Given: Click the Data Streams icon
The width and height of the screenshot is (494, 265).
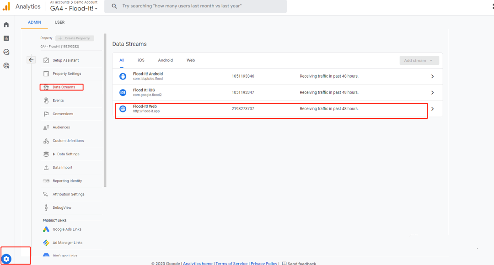Looking at the screenshot, I should click(x=46, y=87).
